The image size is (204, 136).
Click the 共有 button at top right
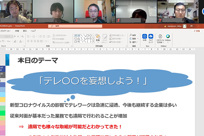pyautogui.click(x=198, y=31)
